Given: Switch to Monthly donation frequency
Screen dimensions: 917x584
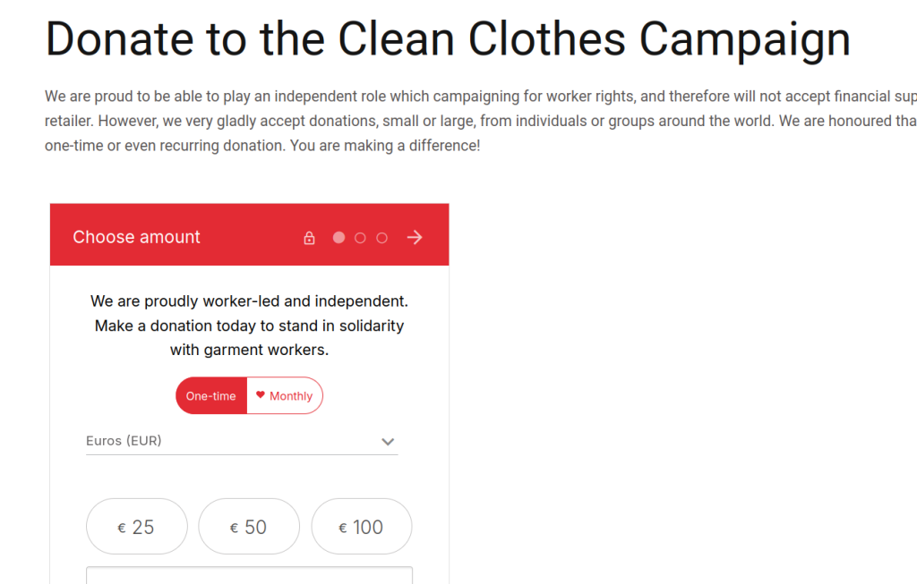Looking at the screenshot, I should [x=285, y=396].
